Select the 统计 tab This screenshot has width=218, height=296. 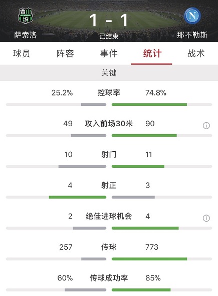(x=152, y=53)
